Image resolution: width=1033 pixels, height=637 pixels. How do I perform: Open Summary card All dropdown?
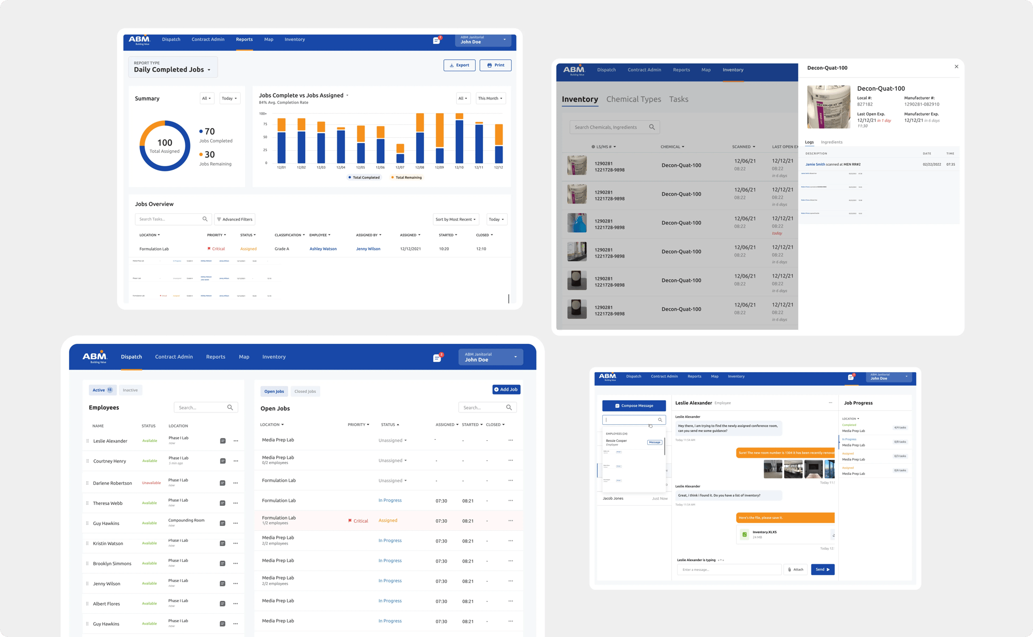(x=207, y=98)
